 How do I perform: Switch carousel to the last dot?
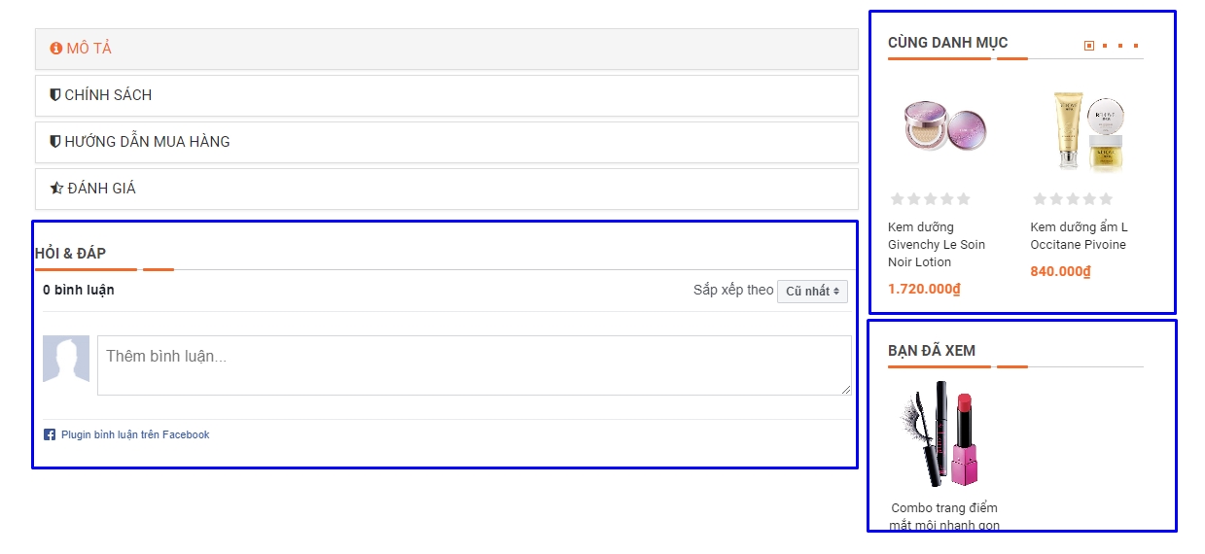pos(1136,46)
